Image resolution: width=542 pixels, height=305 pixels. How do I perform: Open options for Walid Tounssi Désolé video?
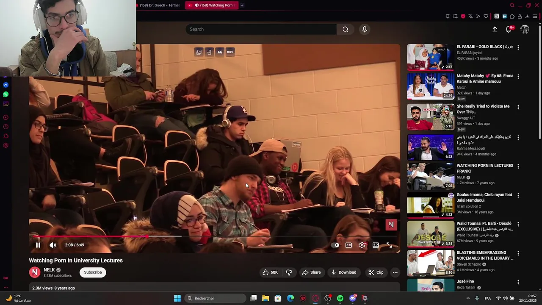point(518,224)
